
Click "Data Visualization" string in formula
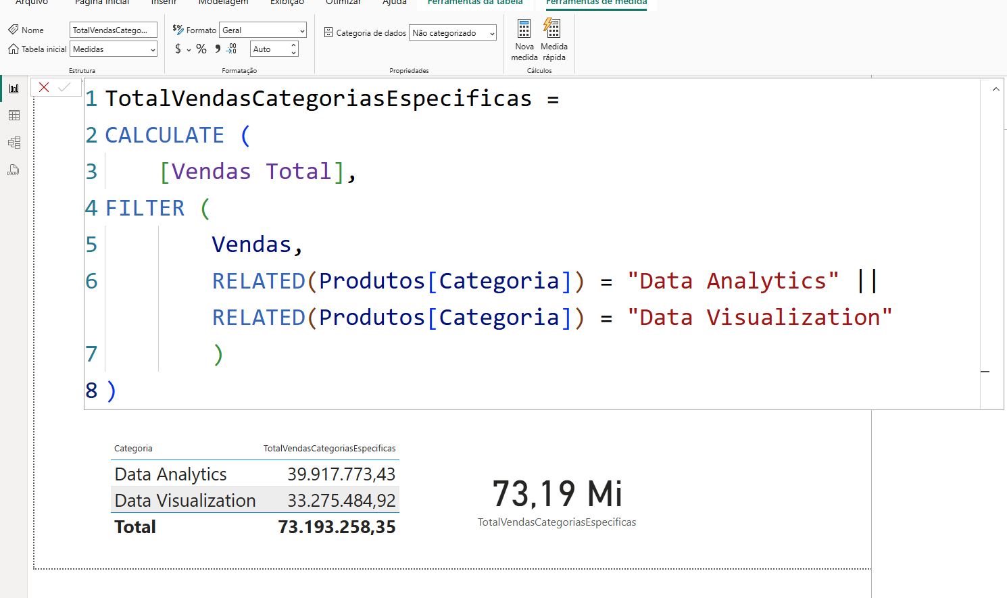[760, 318]
